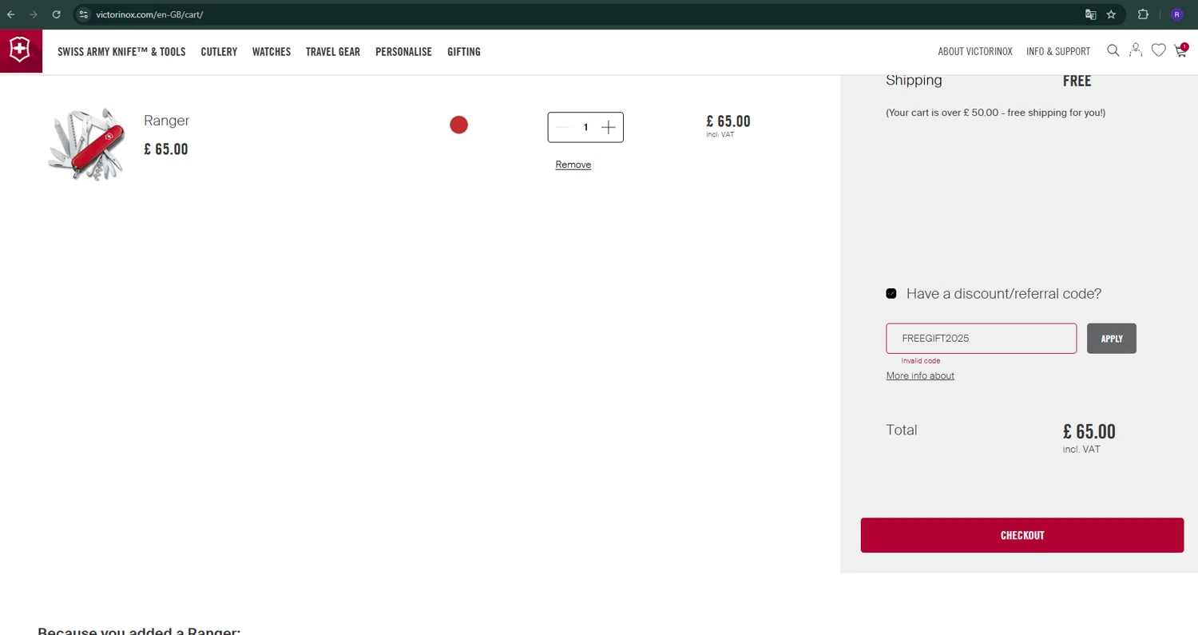Image resolution: width=1198 pixels, height=635 pixels.
Task: Open Swiss Army Knife & Tools menu
Action: [x=121, y=51]
